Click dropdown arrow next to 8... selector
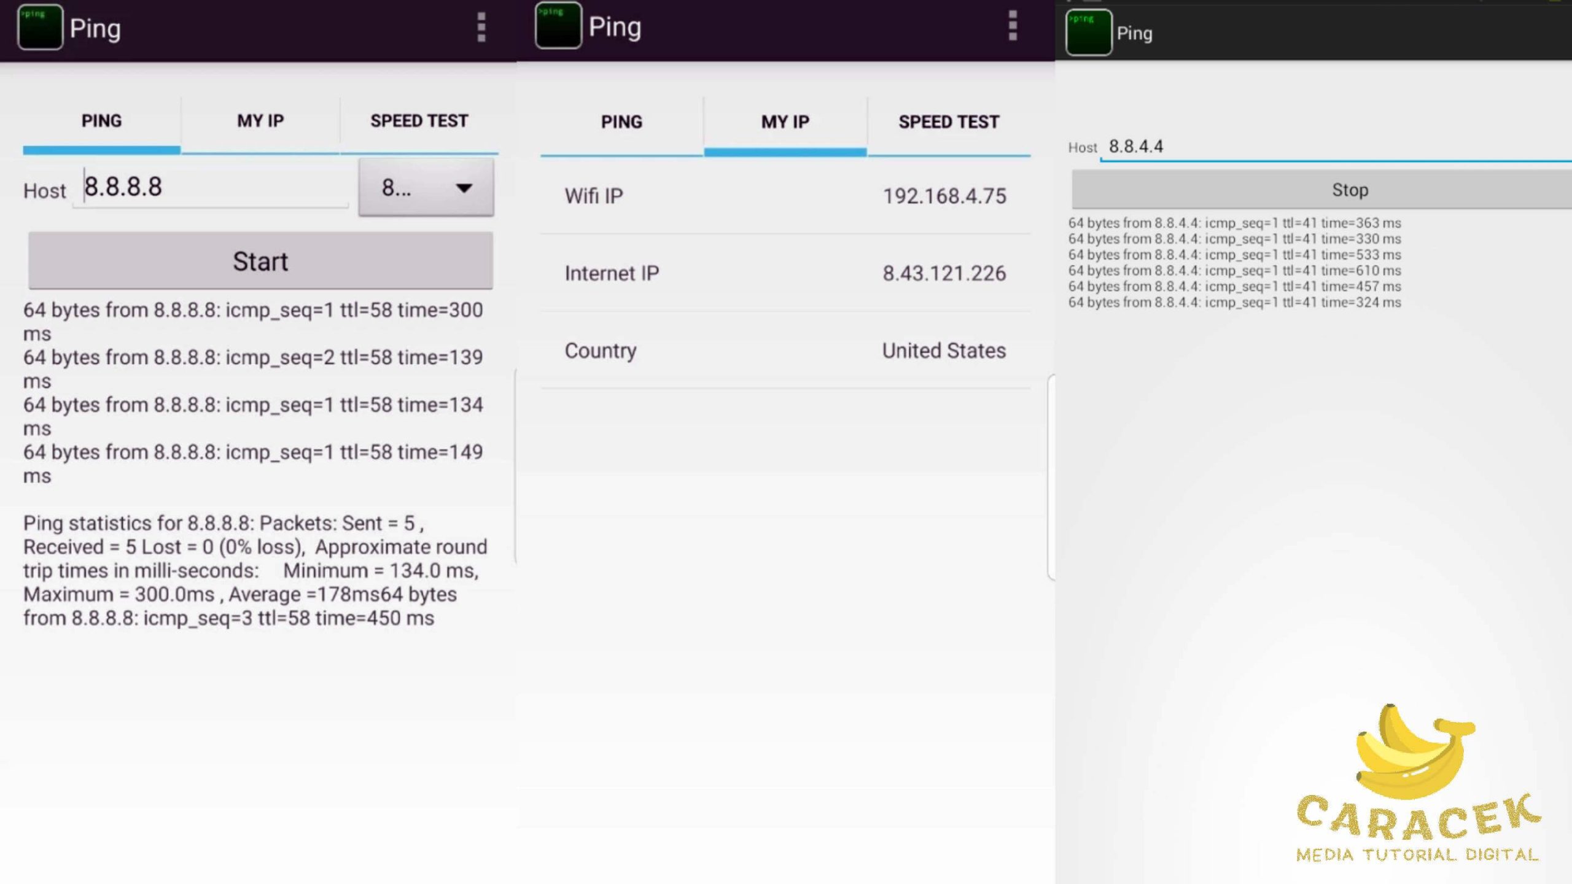 [x=463, y=188]
